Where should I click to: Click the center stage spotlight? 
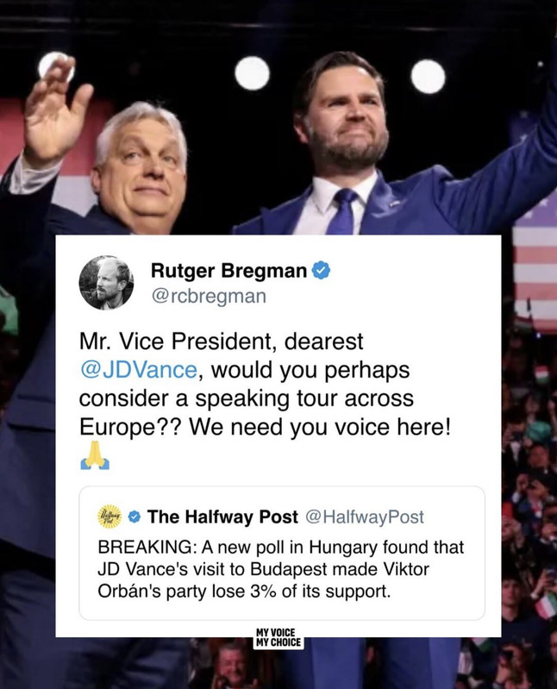point(252,73)
